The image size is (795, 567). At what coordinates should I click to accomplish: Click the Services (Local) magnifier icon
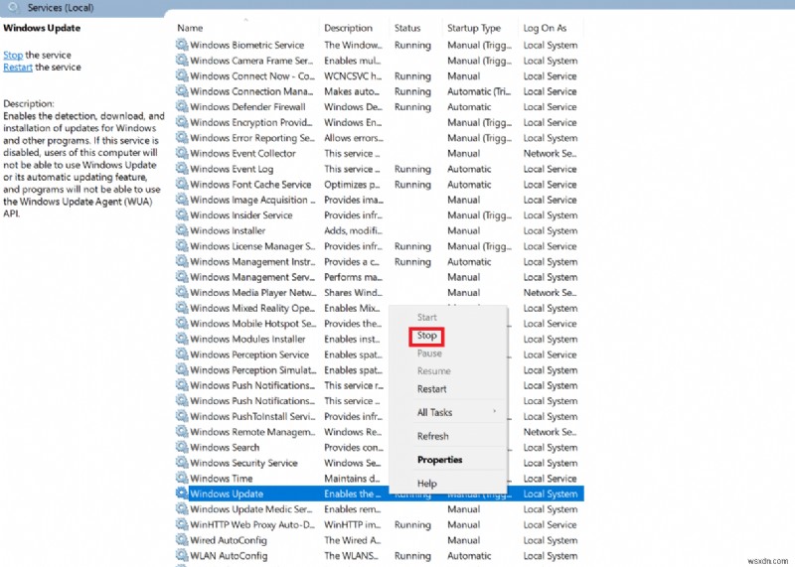(x=14, y=7)
